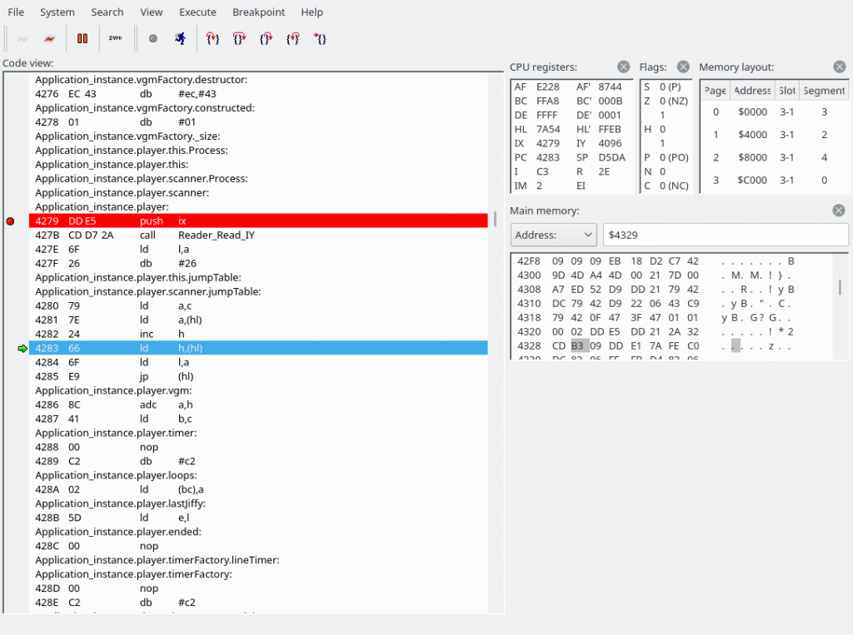
Task: Click the run-to-cursor arrow braces icon
Action: tap(319, 38)
